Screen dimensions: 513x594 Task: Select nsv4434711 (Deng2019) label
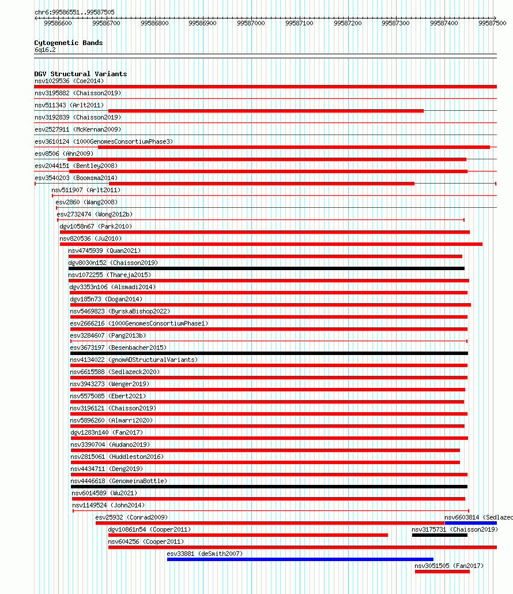pos(107,469)
